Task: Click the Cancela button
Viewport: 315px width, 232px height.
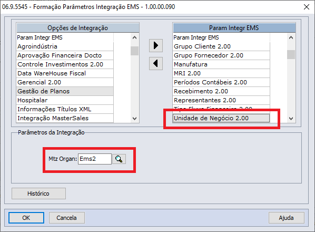Action: (x=67, y=218)
